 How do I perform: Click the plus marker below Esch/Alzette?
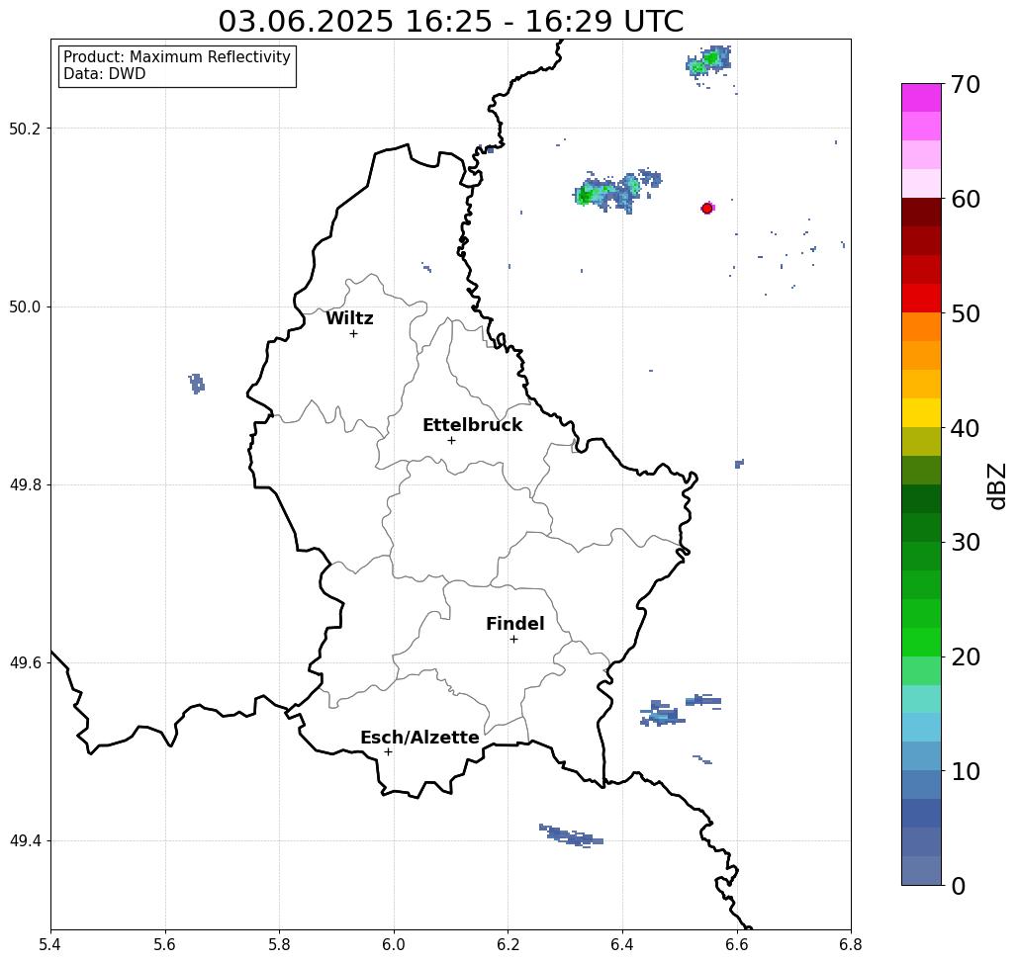(x=388, y=752)
